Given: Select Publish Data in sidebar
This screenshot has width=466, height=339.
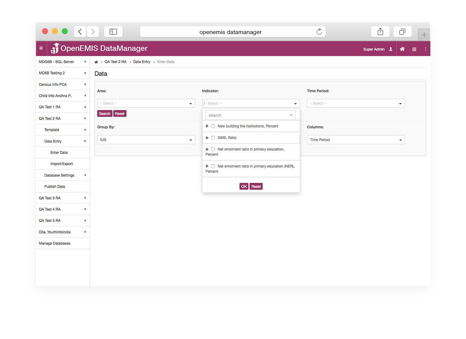Looking at the screenshot, I should pos(63,187).
